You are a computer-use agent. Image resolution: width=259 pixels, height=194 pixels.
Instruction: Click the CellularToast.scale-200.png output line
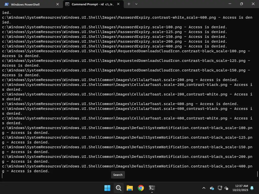pos(120,80)
